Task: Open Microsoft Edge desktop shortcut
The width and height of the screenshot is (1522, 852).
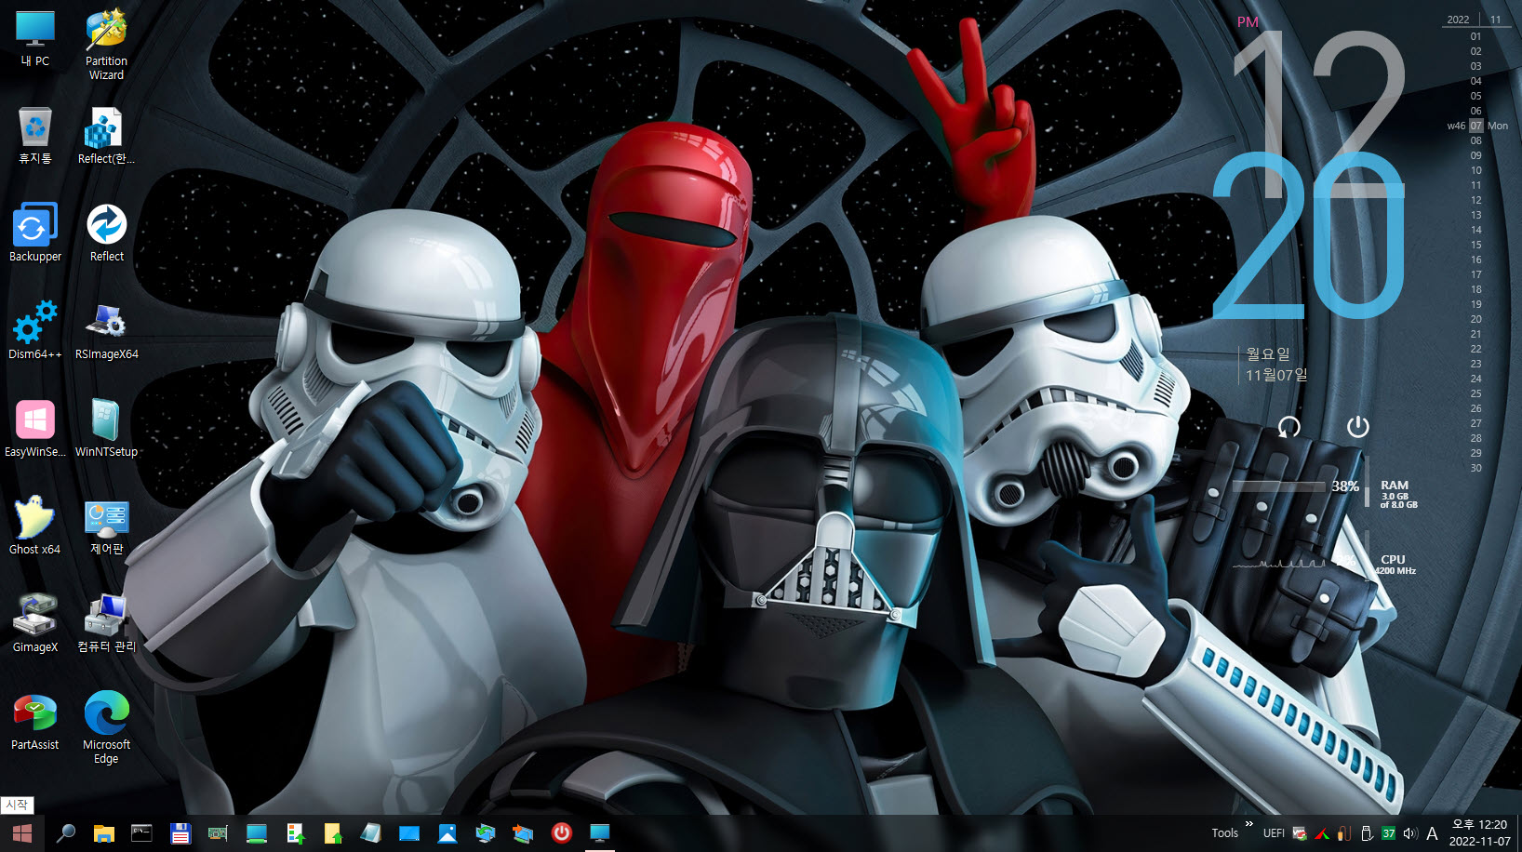Action: [106, 728]
